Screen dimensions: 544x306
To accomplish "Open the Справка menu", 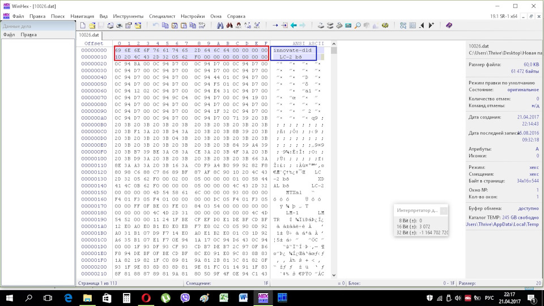I will click(x=236, y=16).
